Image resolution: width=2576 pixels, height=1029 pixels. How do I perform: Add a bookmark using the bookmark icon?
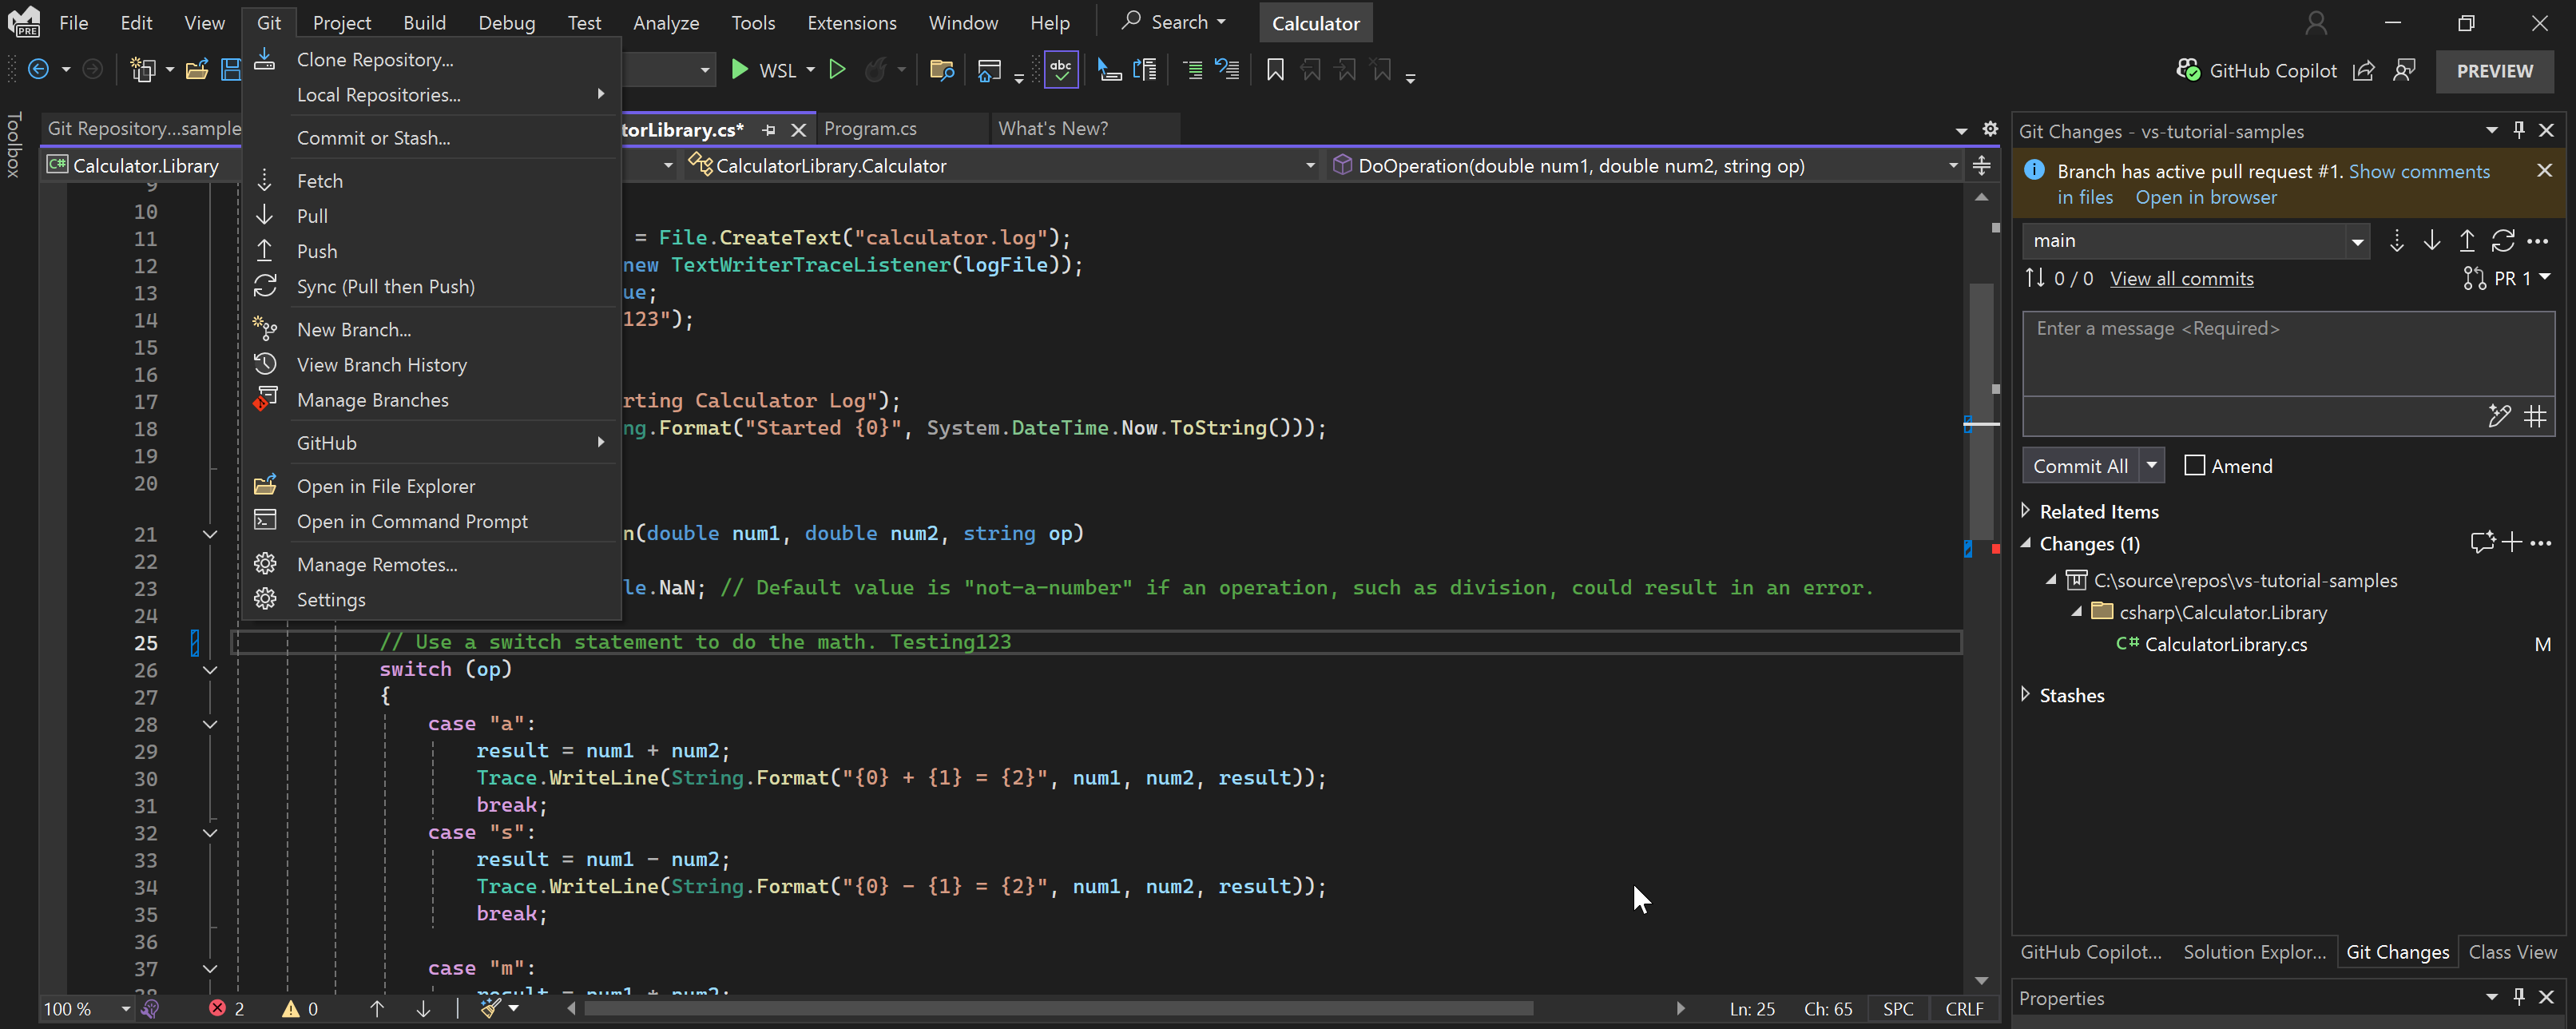coord(1275,69)
